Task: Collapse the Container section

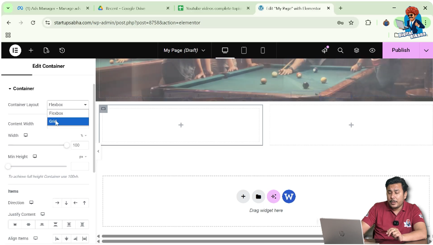Action: click(x=21, y=89)
